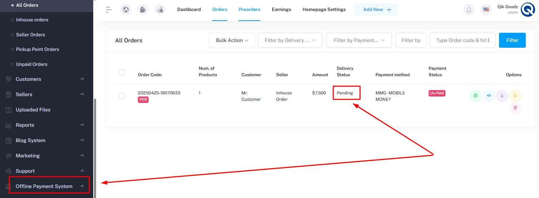Image resolution: width=539 pixels, height=198 pixels.
Task: Click the Un-Paid payment status badge
Action: [437, 93]
